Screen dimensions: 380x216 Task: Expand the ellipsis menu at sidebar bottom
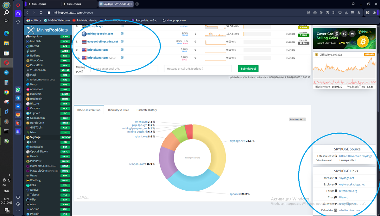pos(18,211)
